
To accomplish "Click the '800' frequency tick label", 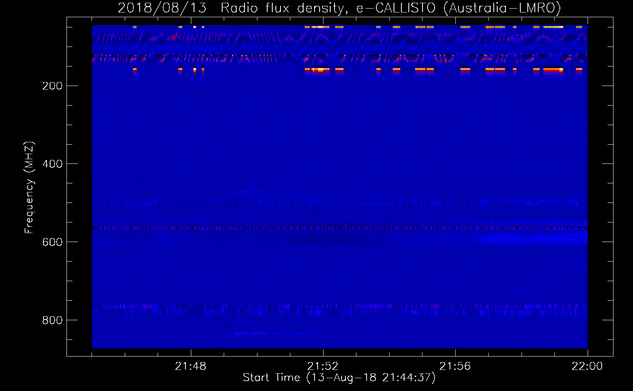I will coord(52,320).
